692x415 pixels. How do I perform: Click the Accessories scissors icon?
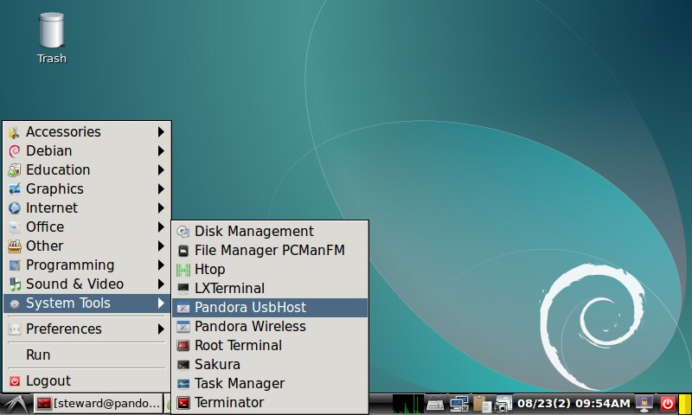pyautogui.click(x=15, y=132)
